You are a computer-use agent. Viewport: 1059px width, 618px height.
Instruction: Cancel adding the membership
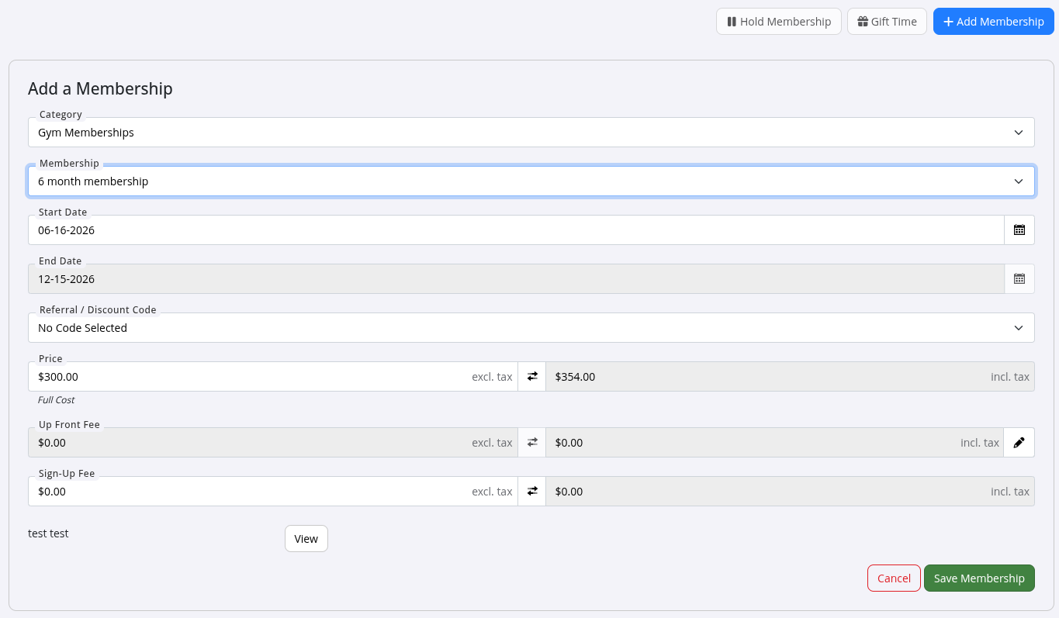pyautogui.click(x=894, y=578)
